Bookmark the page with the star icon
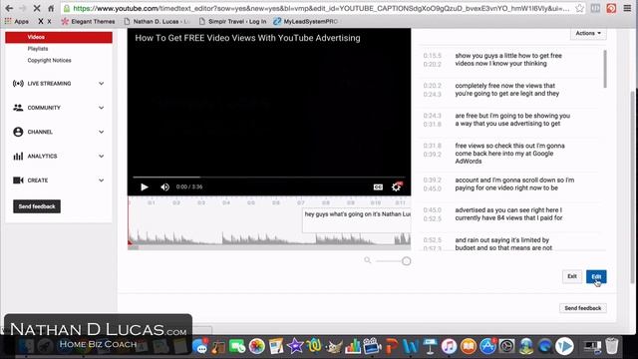The image size is (638, 359). click(579, 8)
